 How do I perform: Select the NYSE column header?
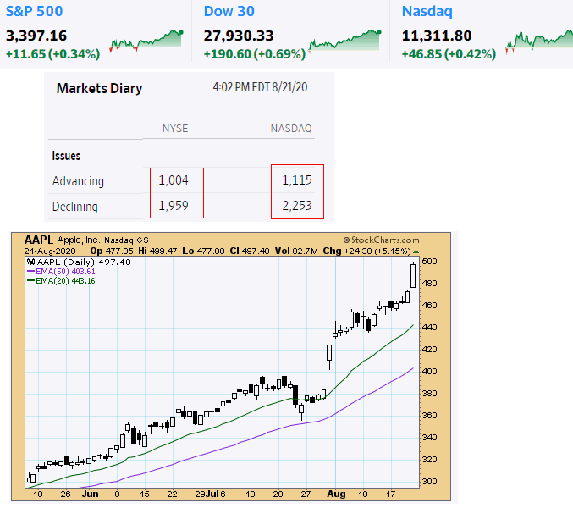coord(175,129)
